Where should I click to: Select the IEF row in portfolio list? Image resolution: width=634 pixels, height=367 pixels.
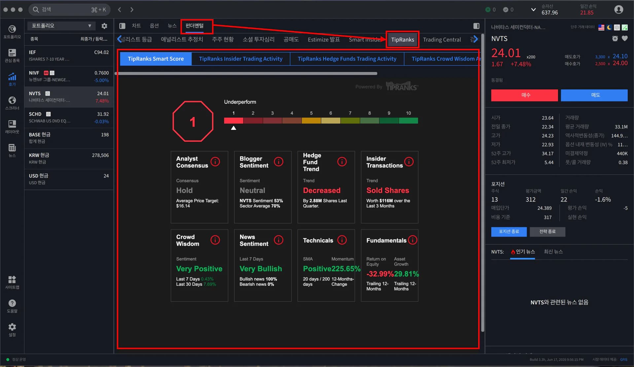click(x=69, y=56)
